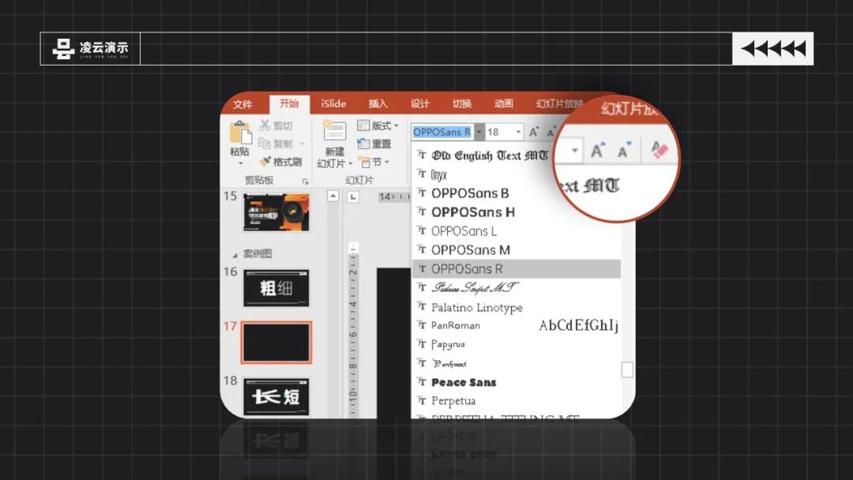Click the rewind arrows button
The image size is (853, 480).
pos(772,48)
